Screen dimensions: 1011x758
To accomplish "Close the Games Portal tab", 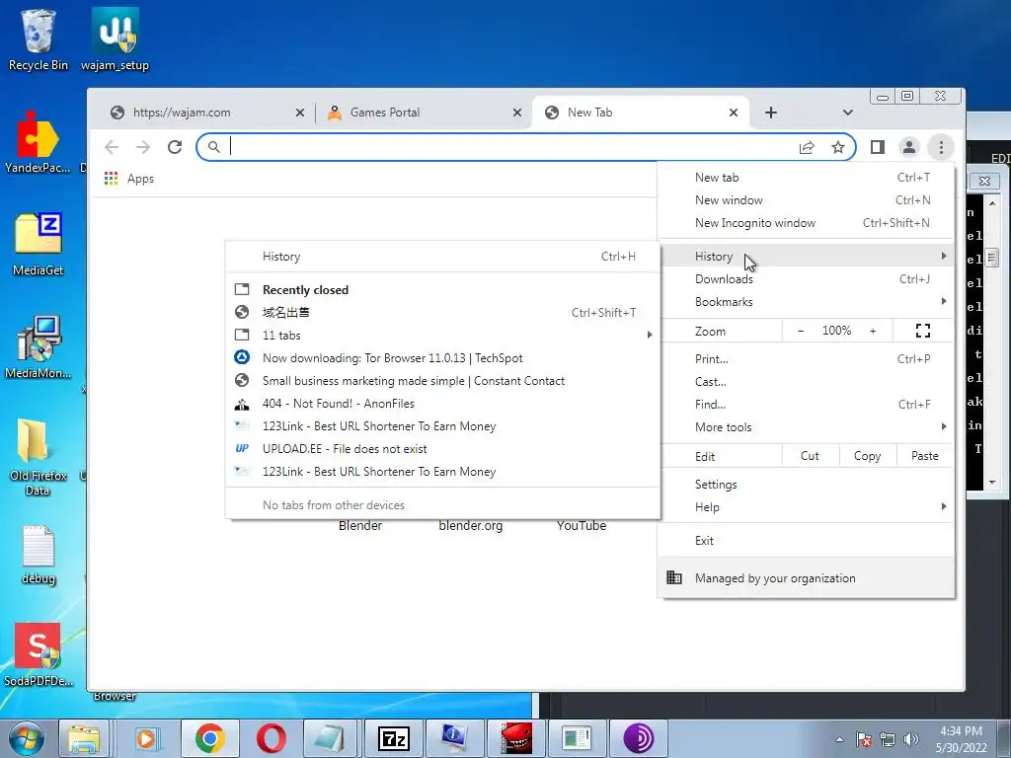I will (517, 113).
